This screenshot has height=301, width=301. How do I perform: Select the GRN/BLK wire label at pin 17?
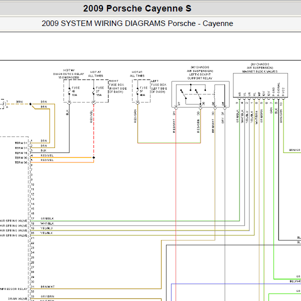point(47,218)
